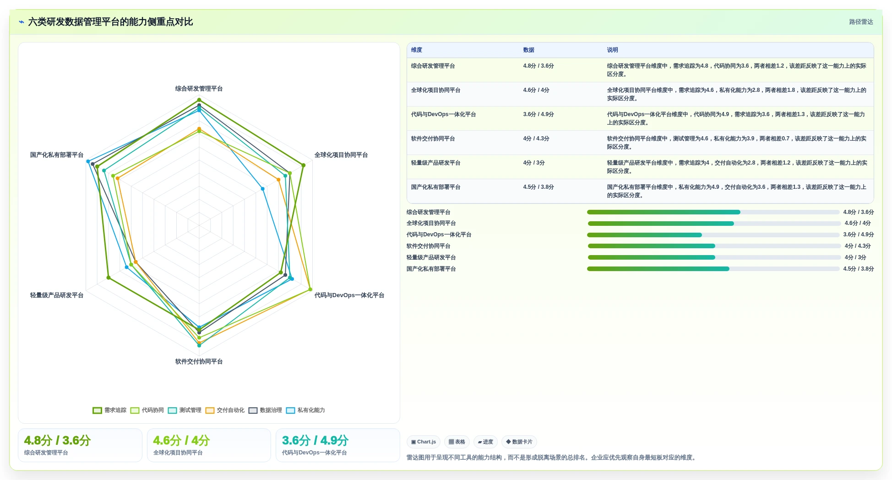Click the 软件交付协同平台 progress bar
This screenshot has height=480, width=892.
tap(714, 246)
